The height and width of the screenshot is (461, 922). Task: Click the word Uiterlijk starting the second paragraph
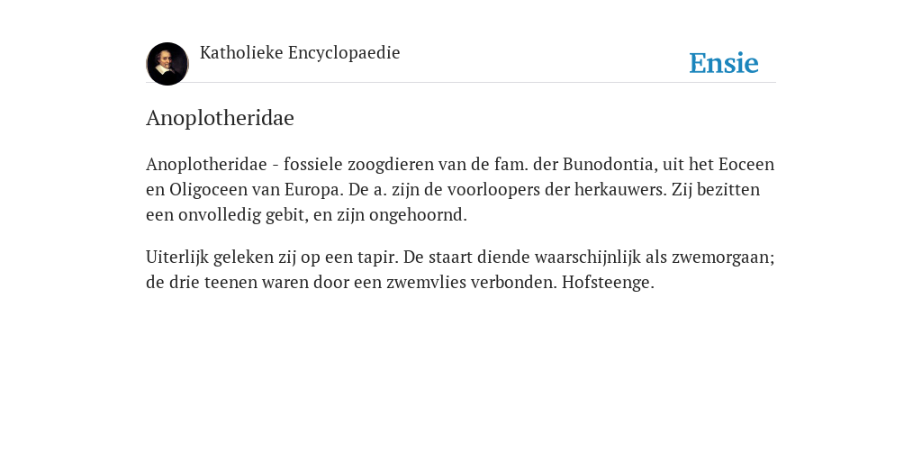(177, 257)
